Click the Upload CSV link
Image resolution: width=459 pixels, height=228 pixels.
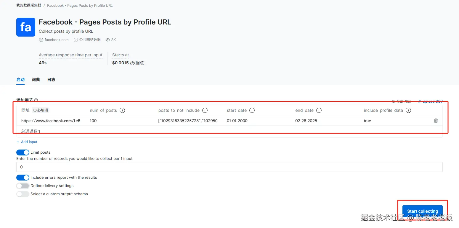pyautogui.click(x=430, y=101)
